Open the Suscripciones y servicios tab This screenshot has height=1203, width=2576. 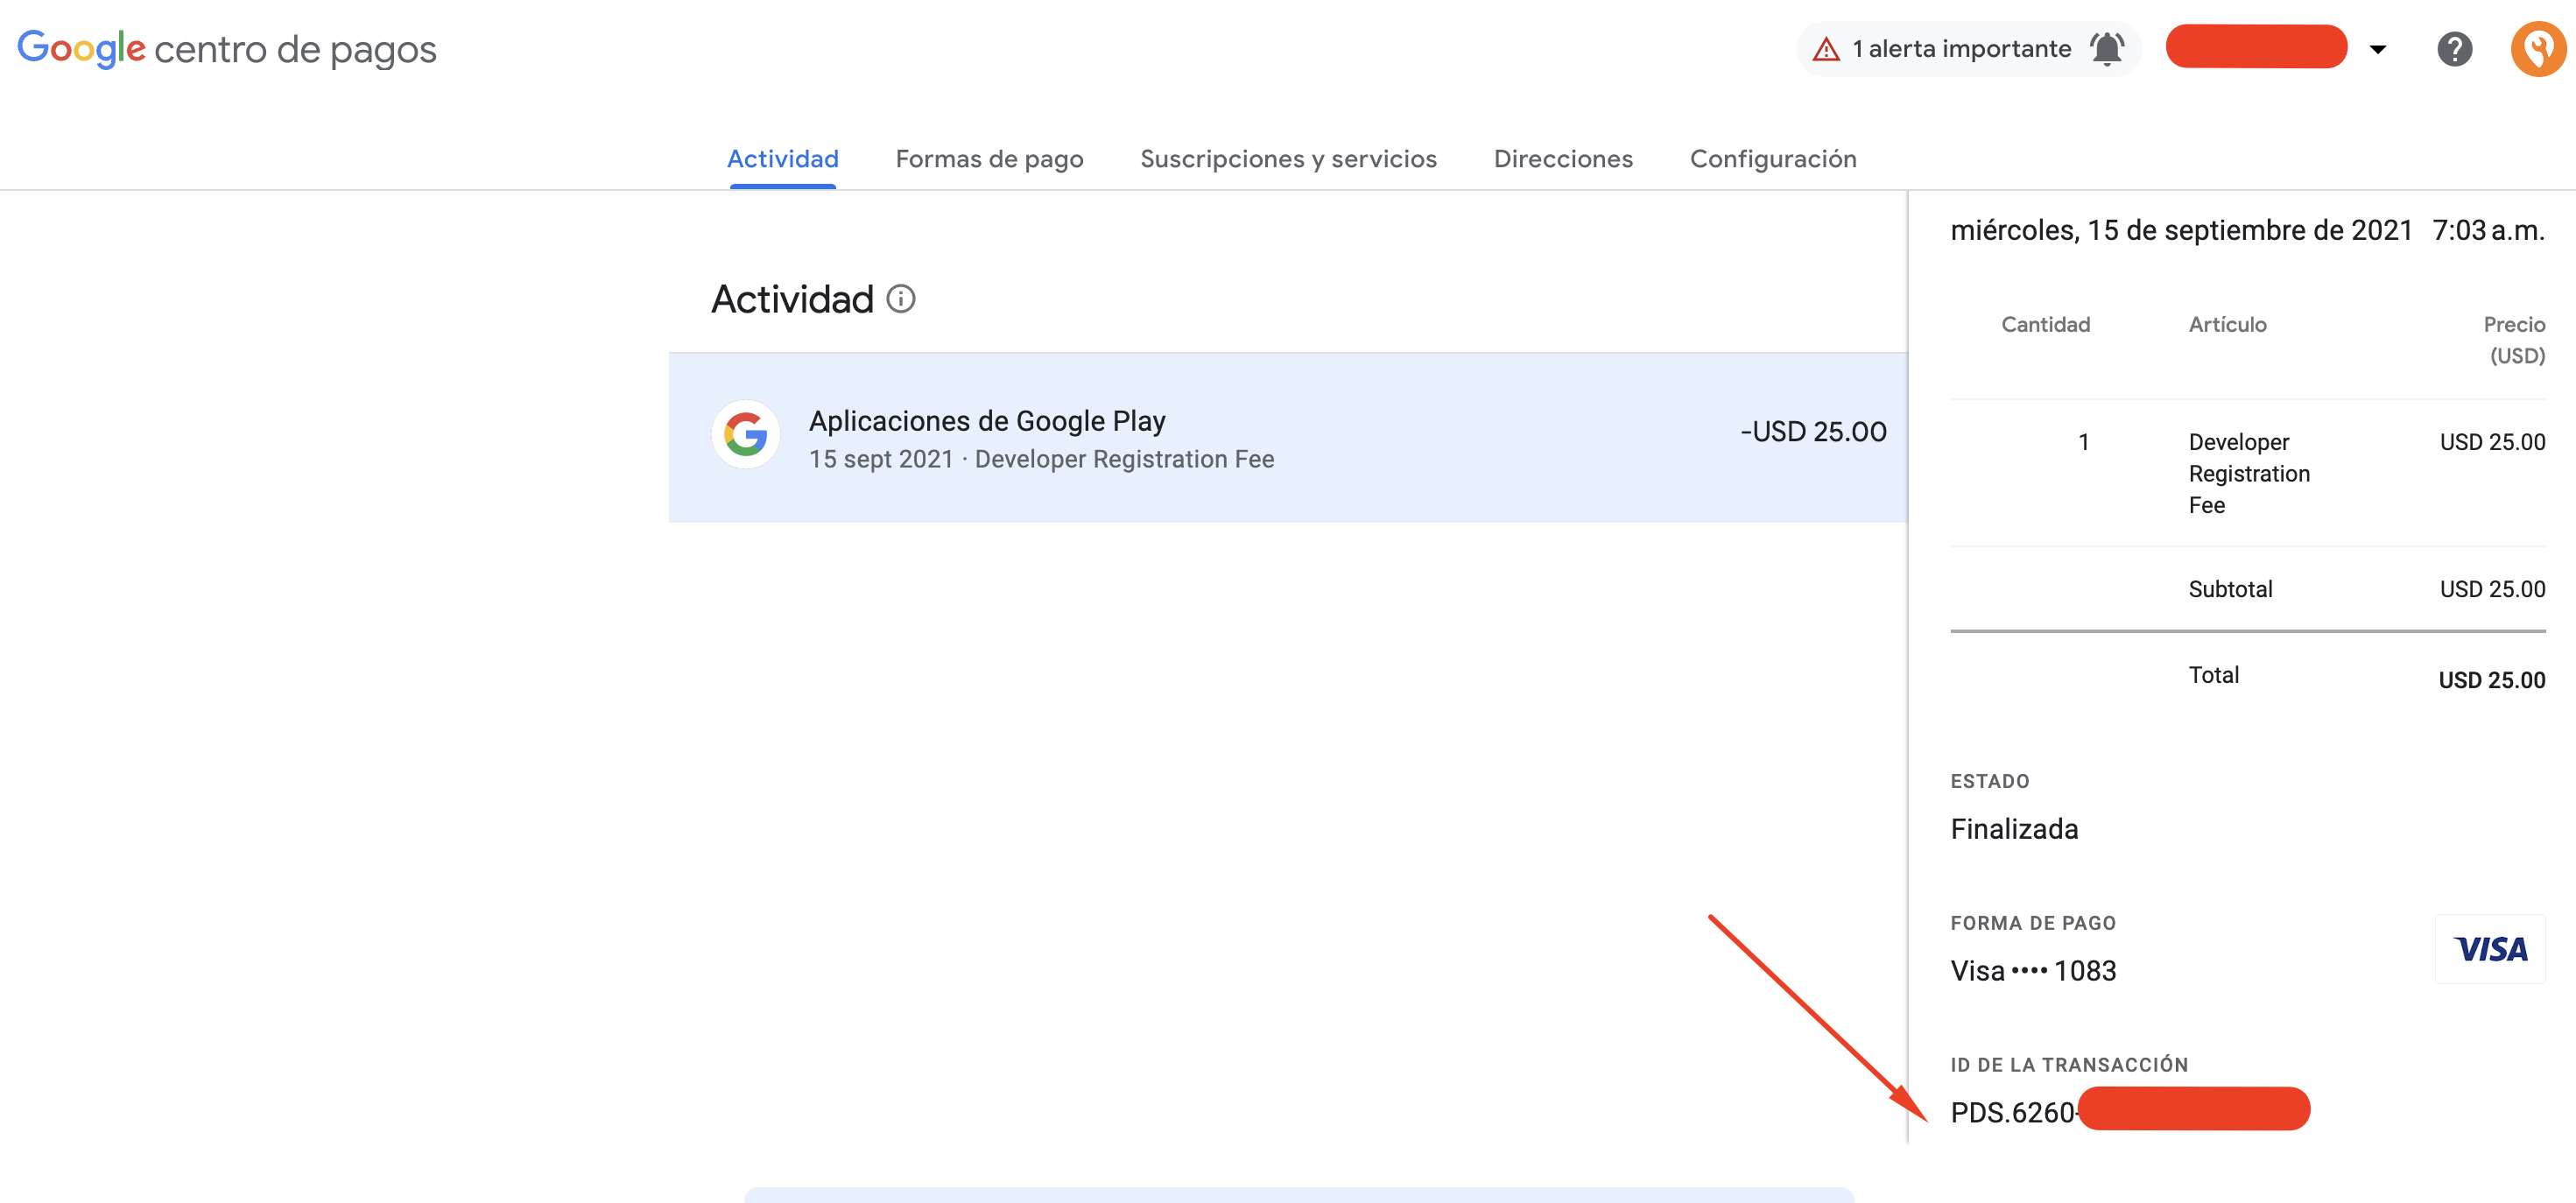(1288, 159)
